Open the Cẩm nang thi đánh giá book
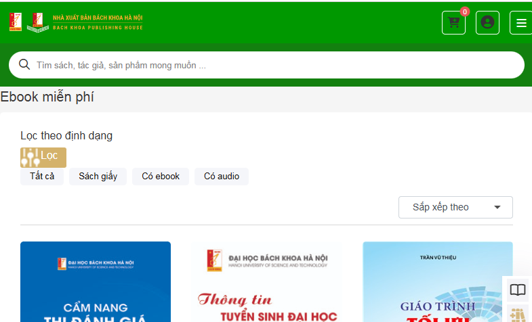The width and height of the screenshot is (532, 322). pos(96,281)
